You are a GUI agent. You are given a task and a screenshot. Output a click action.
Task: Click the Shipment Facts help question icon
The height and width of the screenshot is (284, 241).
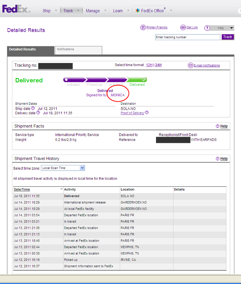tap(217, 126)
